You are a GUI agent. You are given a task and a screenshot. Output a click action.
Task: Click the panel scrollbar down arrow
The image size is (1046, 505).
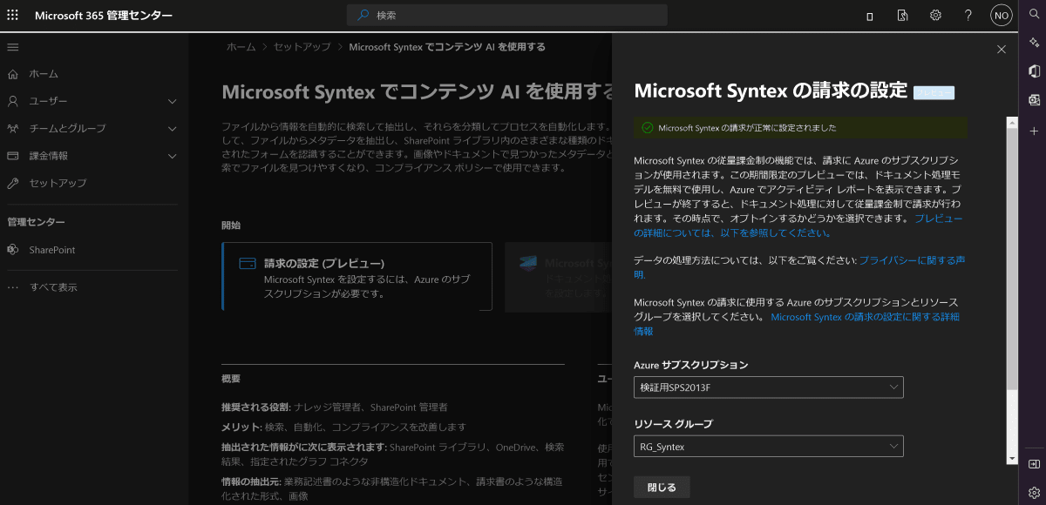[1012, 458]
